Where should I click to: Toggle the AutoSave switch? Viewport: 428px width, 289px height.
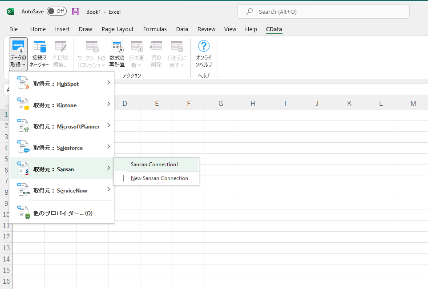pyautogui.click(x=57, y=12)
